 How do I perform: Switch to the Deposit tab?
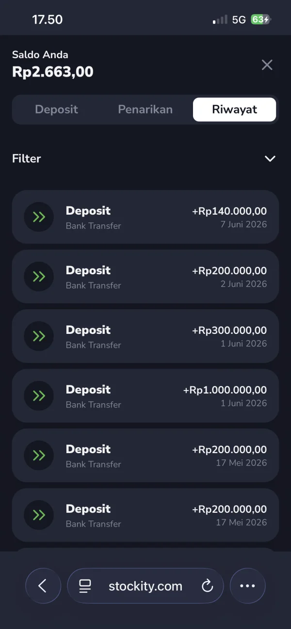coord(56,110)
